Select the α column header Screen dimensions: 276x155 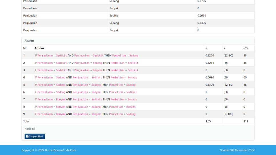tap(206, 48)
